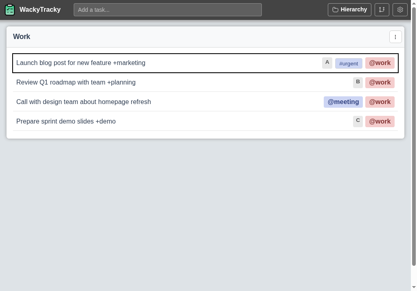Viewport: 417px width, 291px height.
Task: Open the WackyTracky app logo icon
Action: [9, 9]
